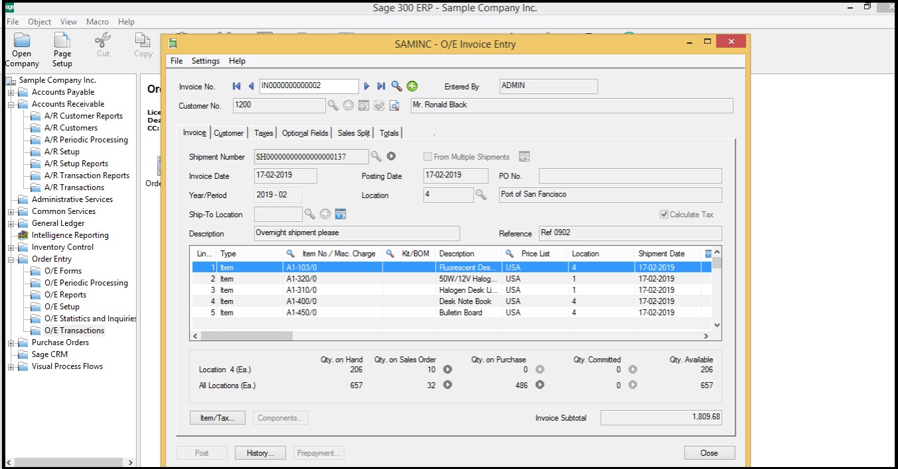
Task: Select O/E Statistics and Inquiries tree item
Action: (x=90, y=319)
